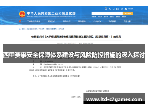Screen dimensions: 148x107
Task: Open the 工信数据 nav menu
Action: click(112, 21)
